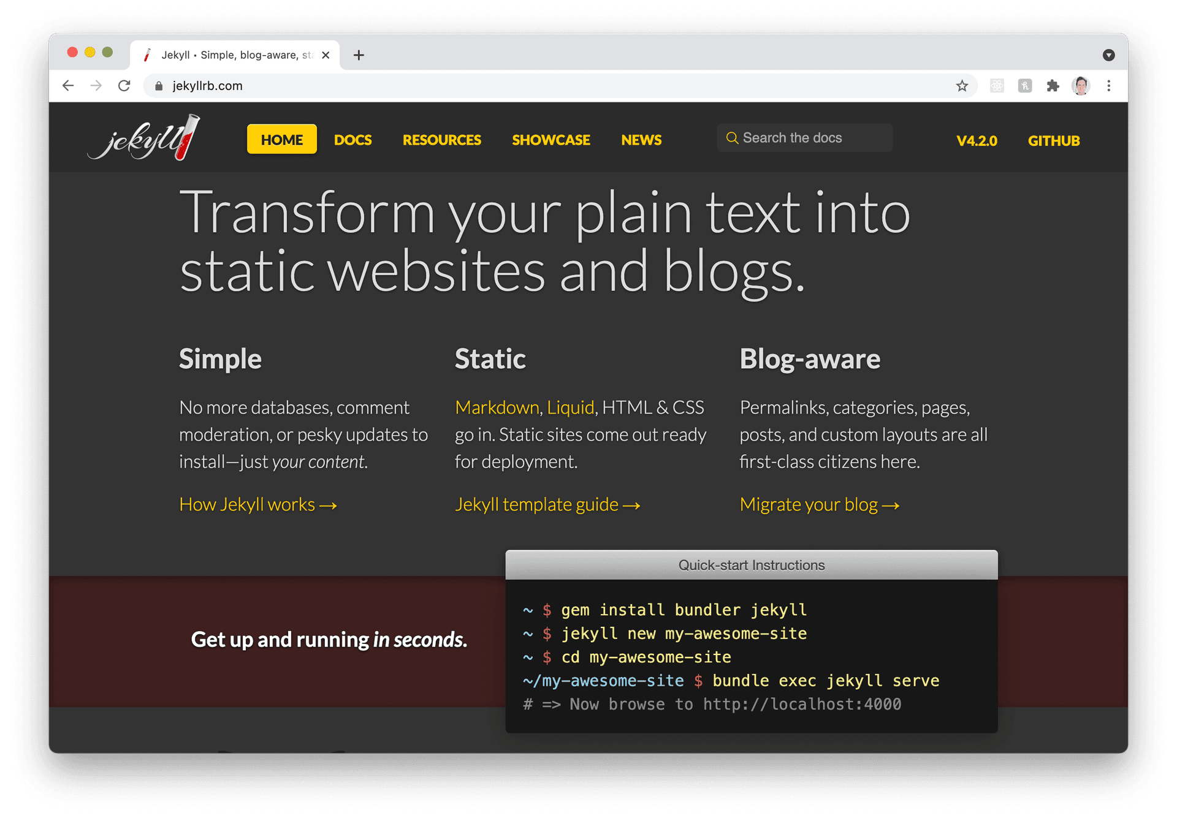Bookmark this page with the star icon

pos(962,86)
